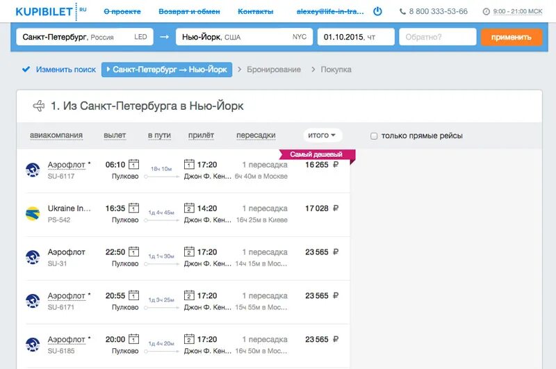The height and width of the screenshot is (369, 556).
Task: Sort by вылет column
Action: [x=115, y=136]
